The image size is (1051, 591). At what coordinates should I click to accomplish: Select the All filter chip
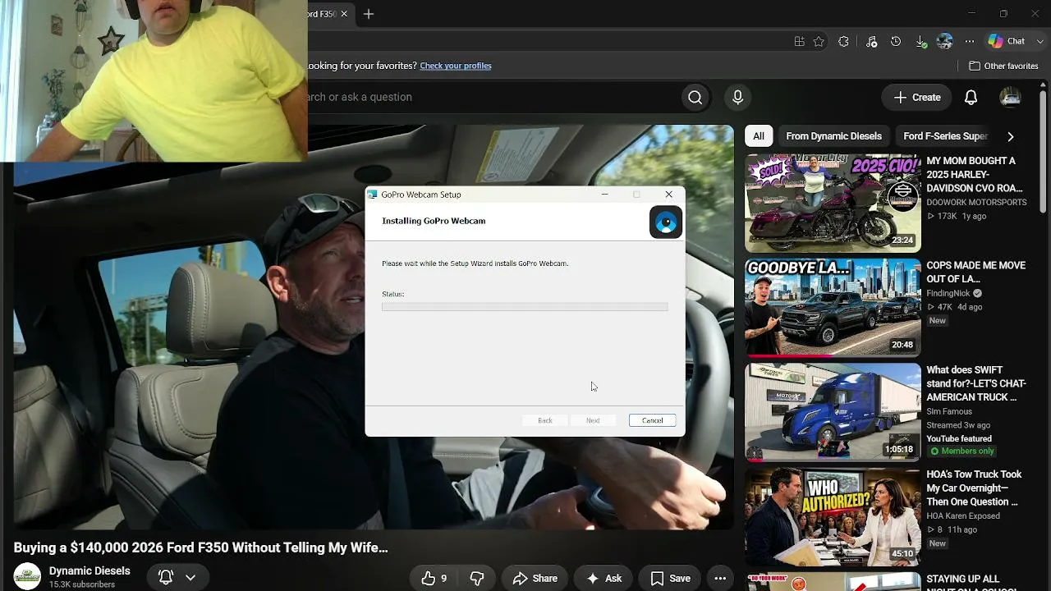click(x=759, y=136)
